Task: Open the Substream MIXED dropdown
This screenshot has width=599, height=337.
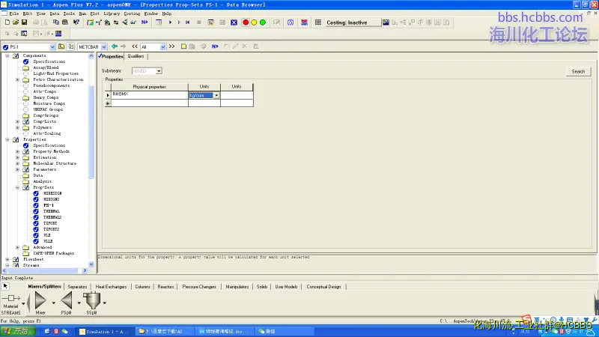Action: [x=159, y=71]
